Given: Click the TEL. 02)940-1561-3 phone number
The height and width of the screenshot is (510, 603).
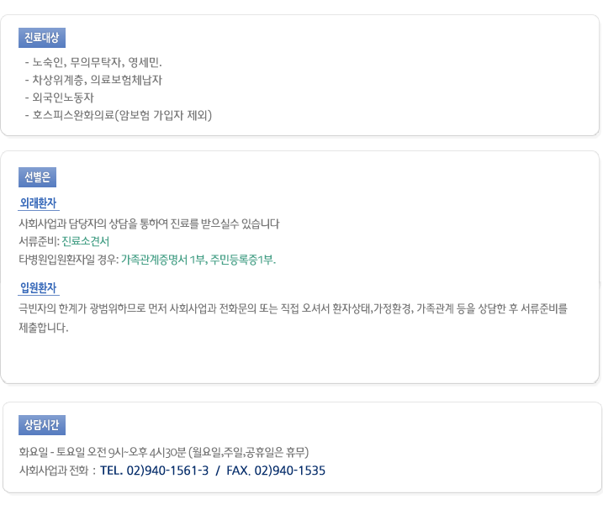Looking at the screenshot, I should (x=155, y=471).
